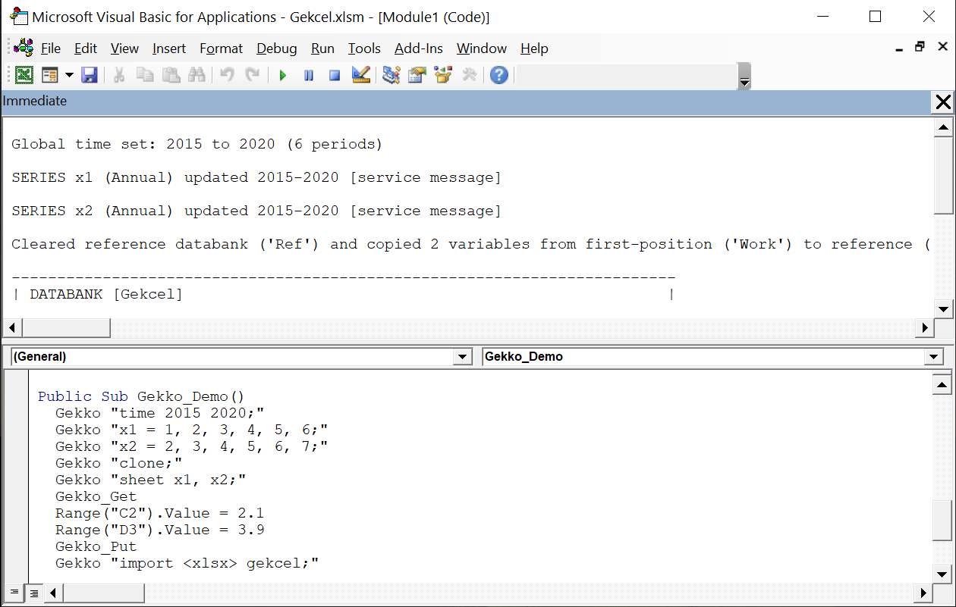Open the Help menu

pos(534,48)
